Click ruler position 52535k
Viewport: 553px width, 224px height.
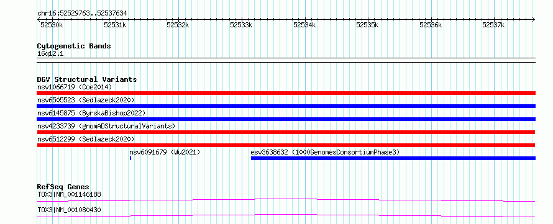367,25
